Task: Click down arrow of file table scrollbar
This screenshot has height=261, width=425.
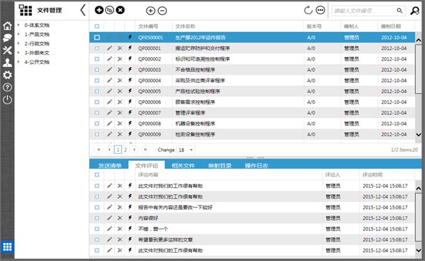Action: click(419, 134)
